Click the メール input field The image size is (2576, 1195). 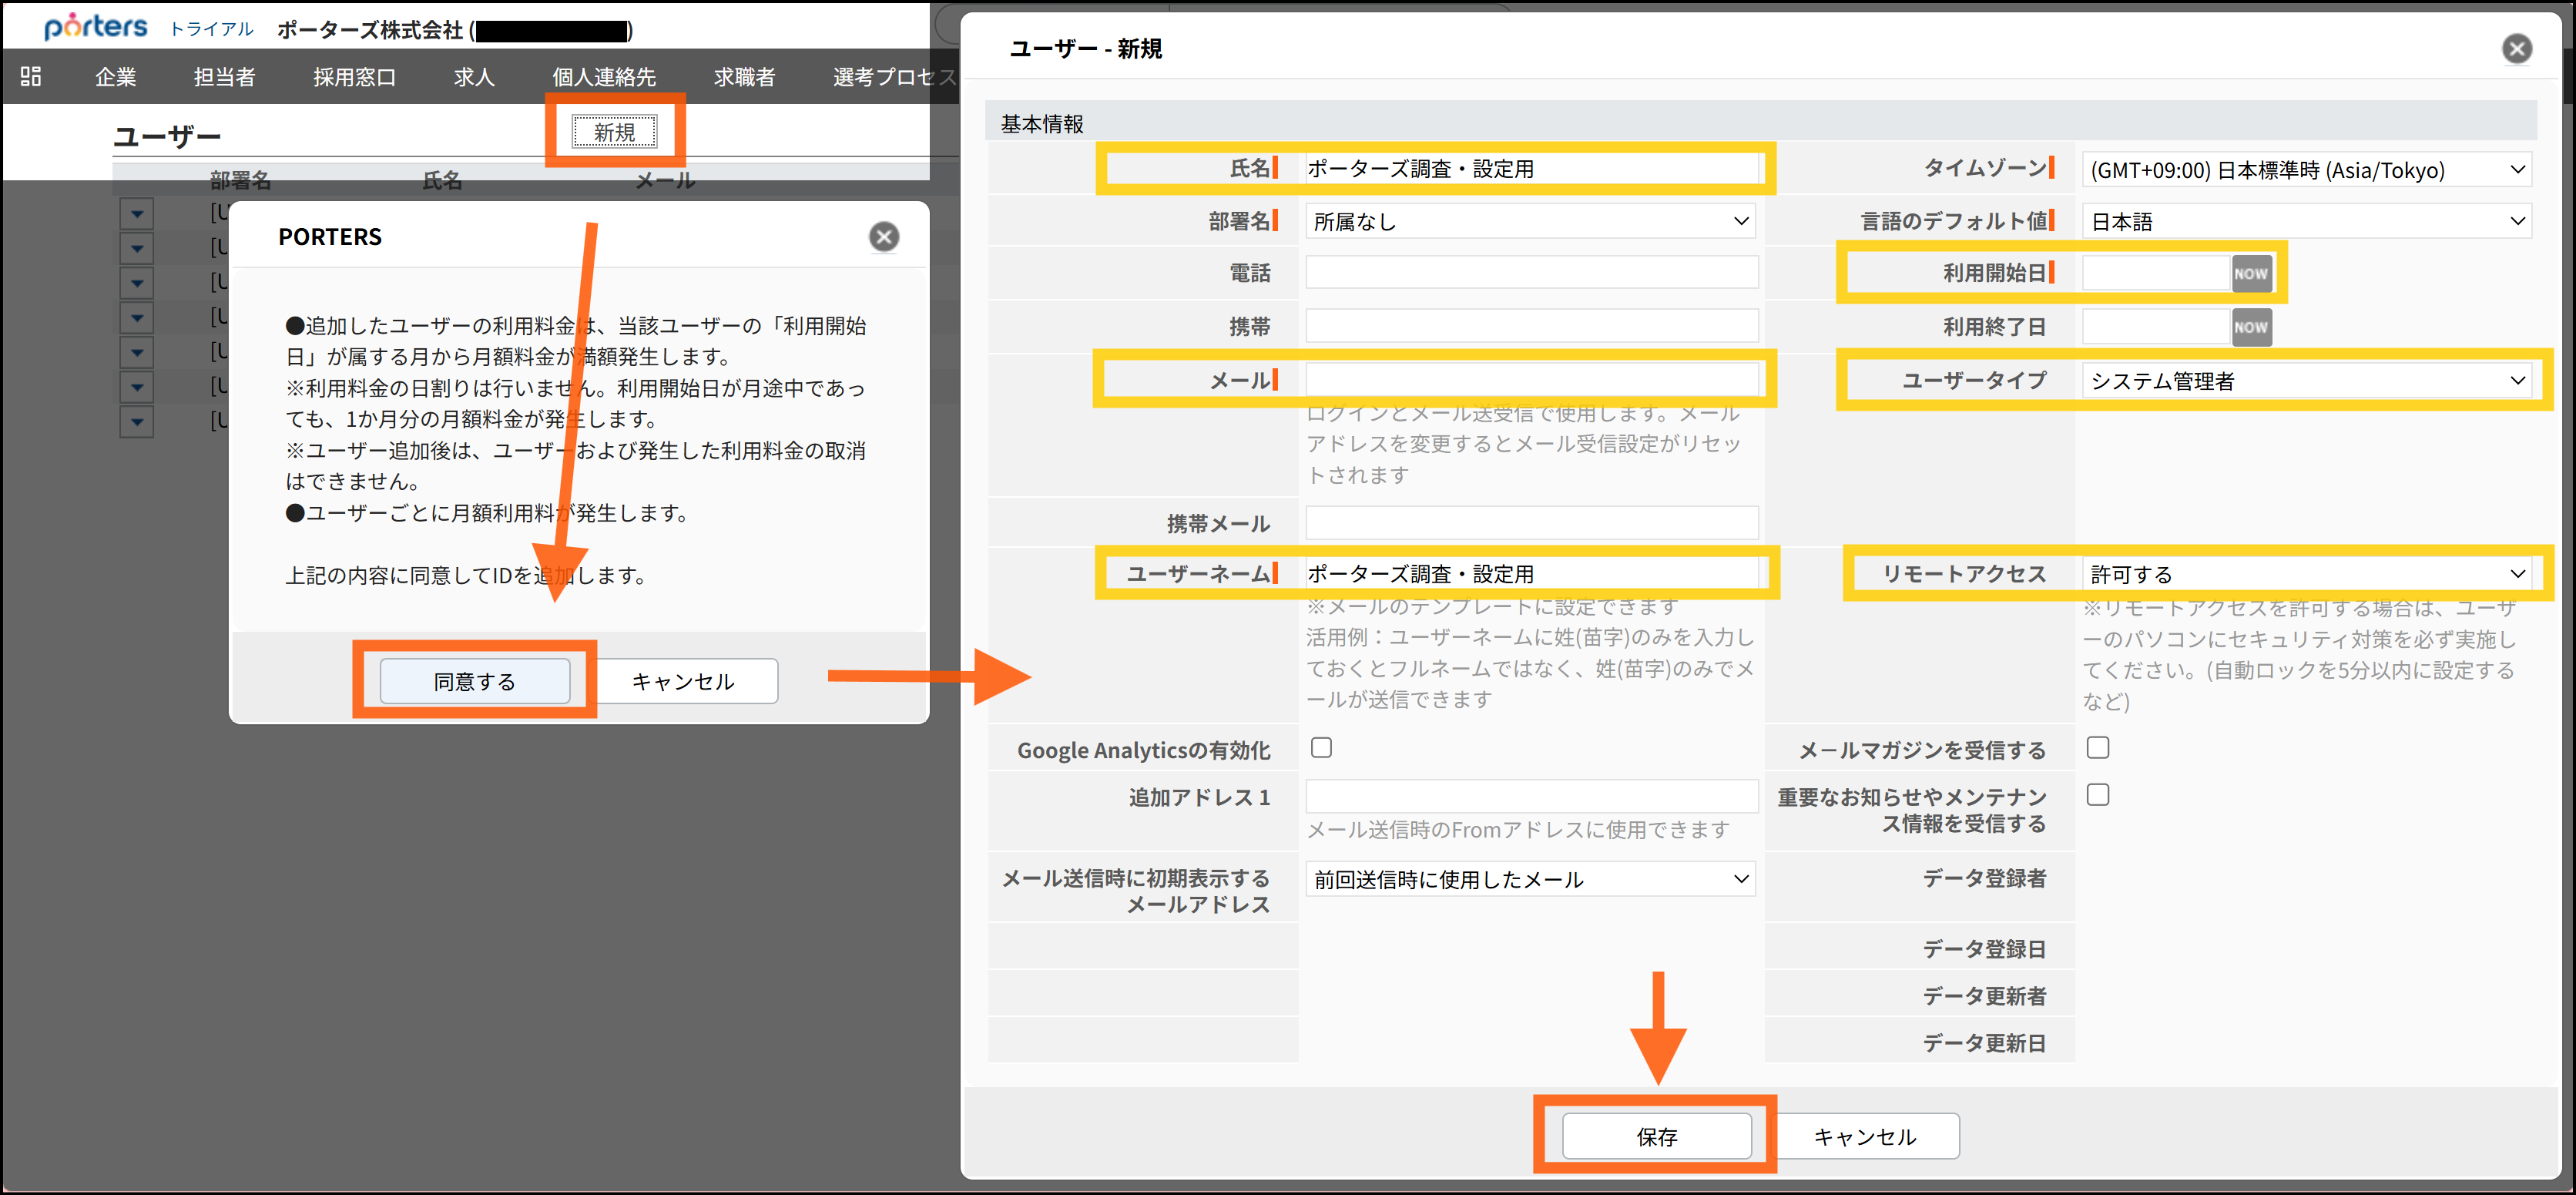[1531, 379]
